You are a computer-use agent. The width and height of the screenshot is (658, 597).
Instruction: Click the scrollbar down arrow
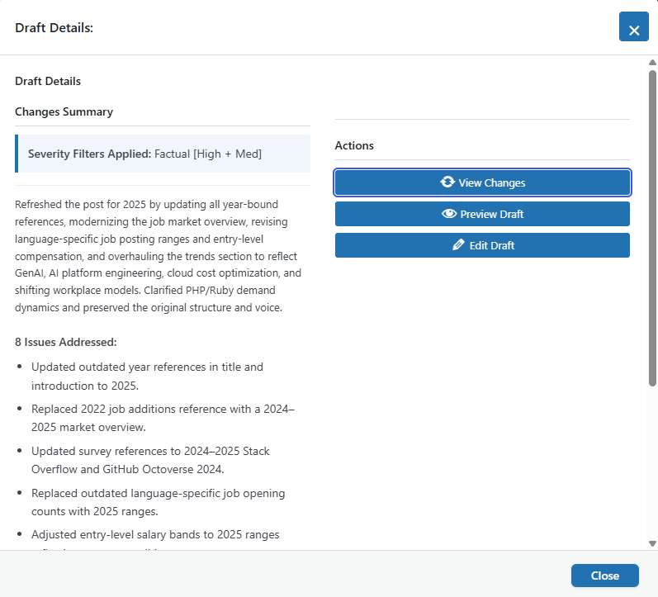[x=652, y=543]
